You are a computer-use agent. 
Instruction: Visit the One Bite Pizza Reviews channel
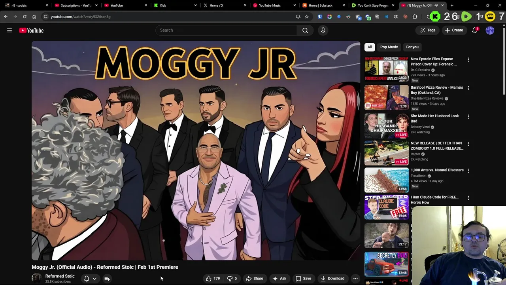(427, 99)
